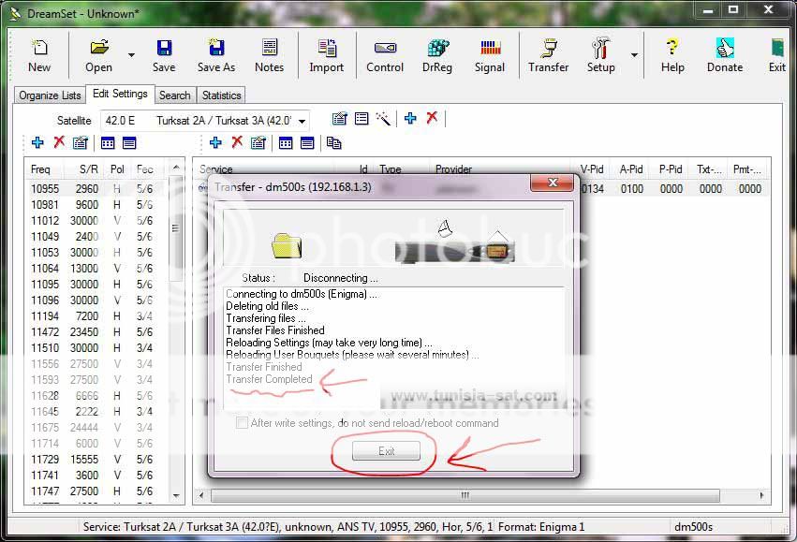
Task: Click service list scroll right arrow
Action: (760, 495)
